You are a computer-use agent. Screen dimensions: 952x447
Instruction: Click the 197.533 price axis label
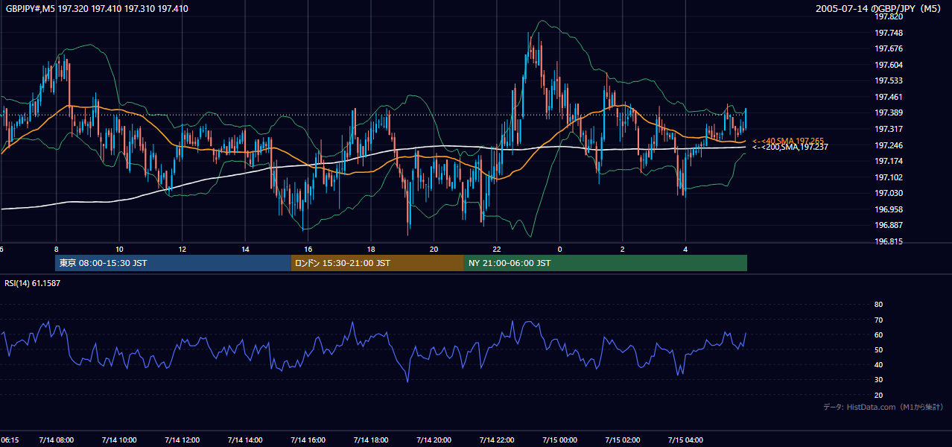(x=888, y=80)
